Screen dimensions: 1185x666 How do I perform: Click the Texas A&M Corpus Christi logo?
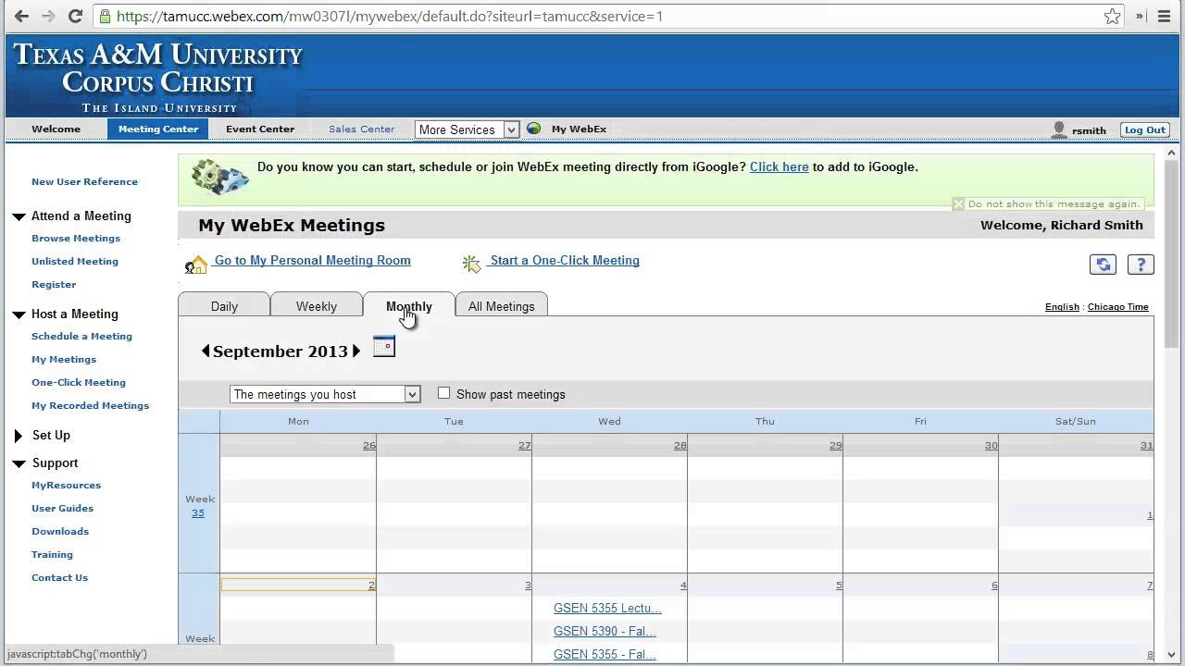pos(157,78)
